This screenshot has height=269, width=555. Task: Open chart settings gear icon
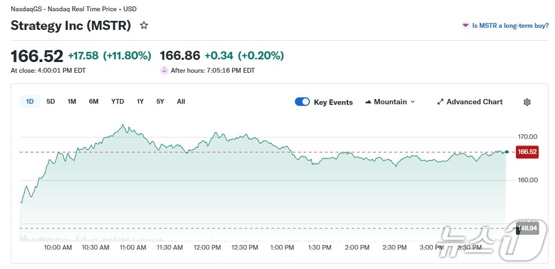pos(527,102)
